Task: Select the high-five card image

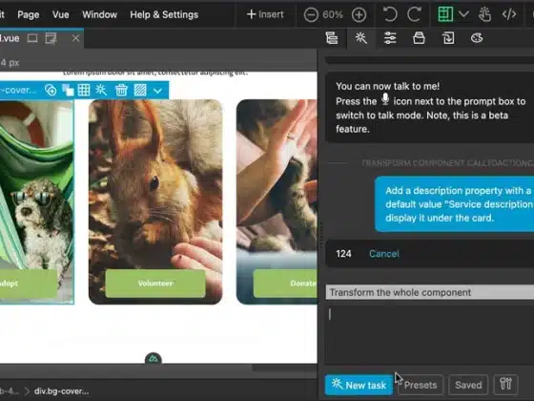Action: 277,184
